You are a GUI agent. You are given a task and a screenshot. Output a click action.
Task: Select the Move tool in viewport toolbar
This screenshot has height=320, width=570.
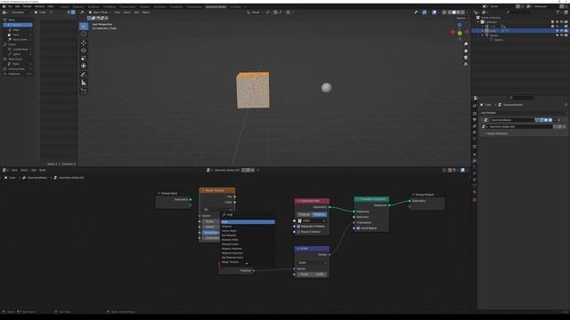pos(84,43)
